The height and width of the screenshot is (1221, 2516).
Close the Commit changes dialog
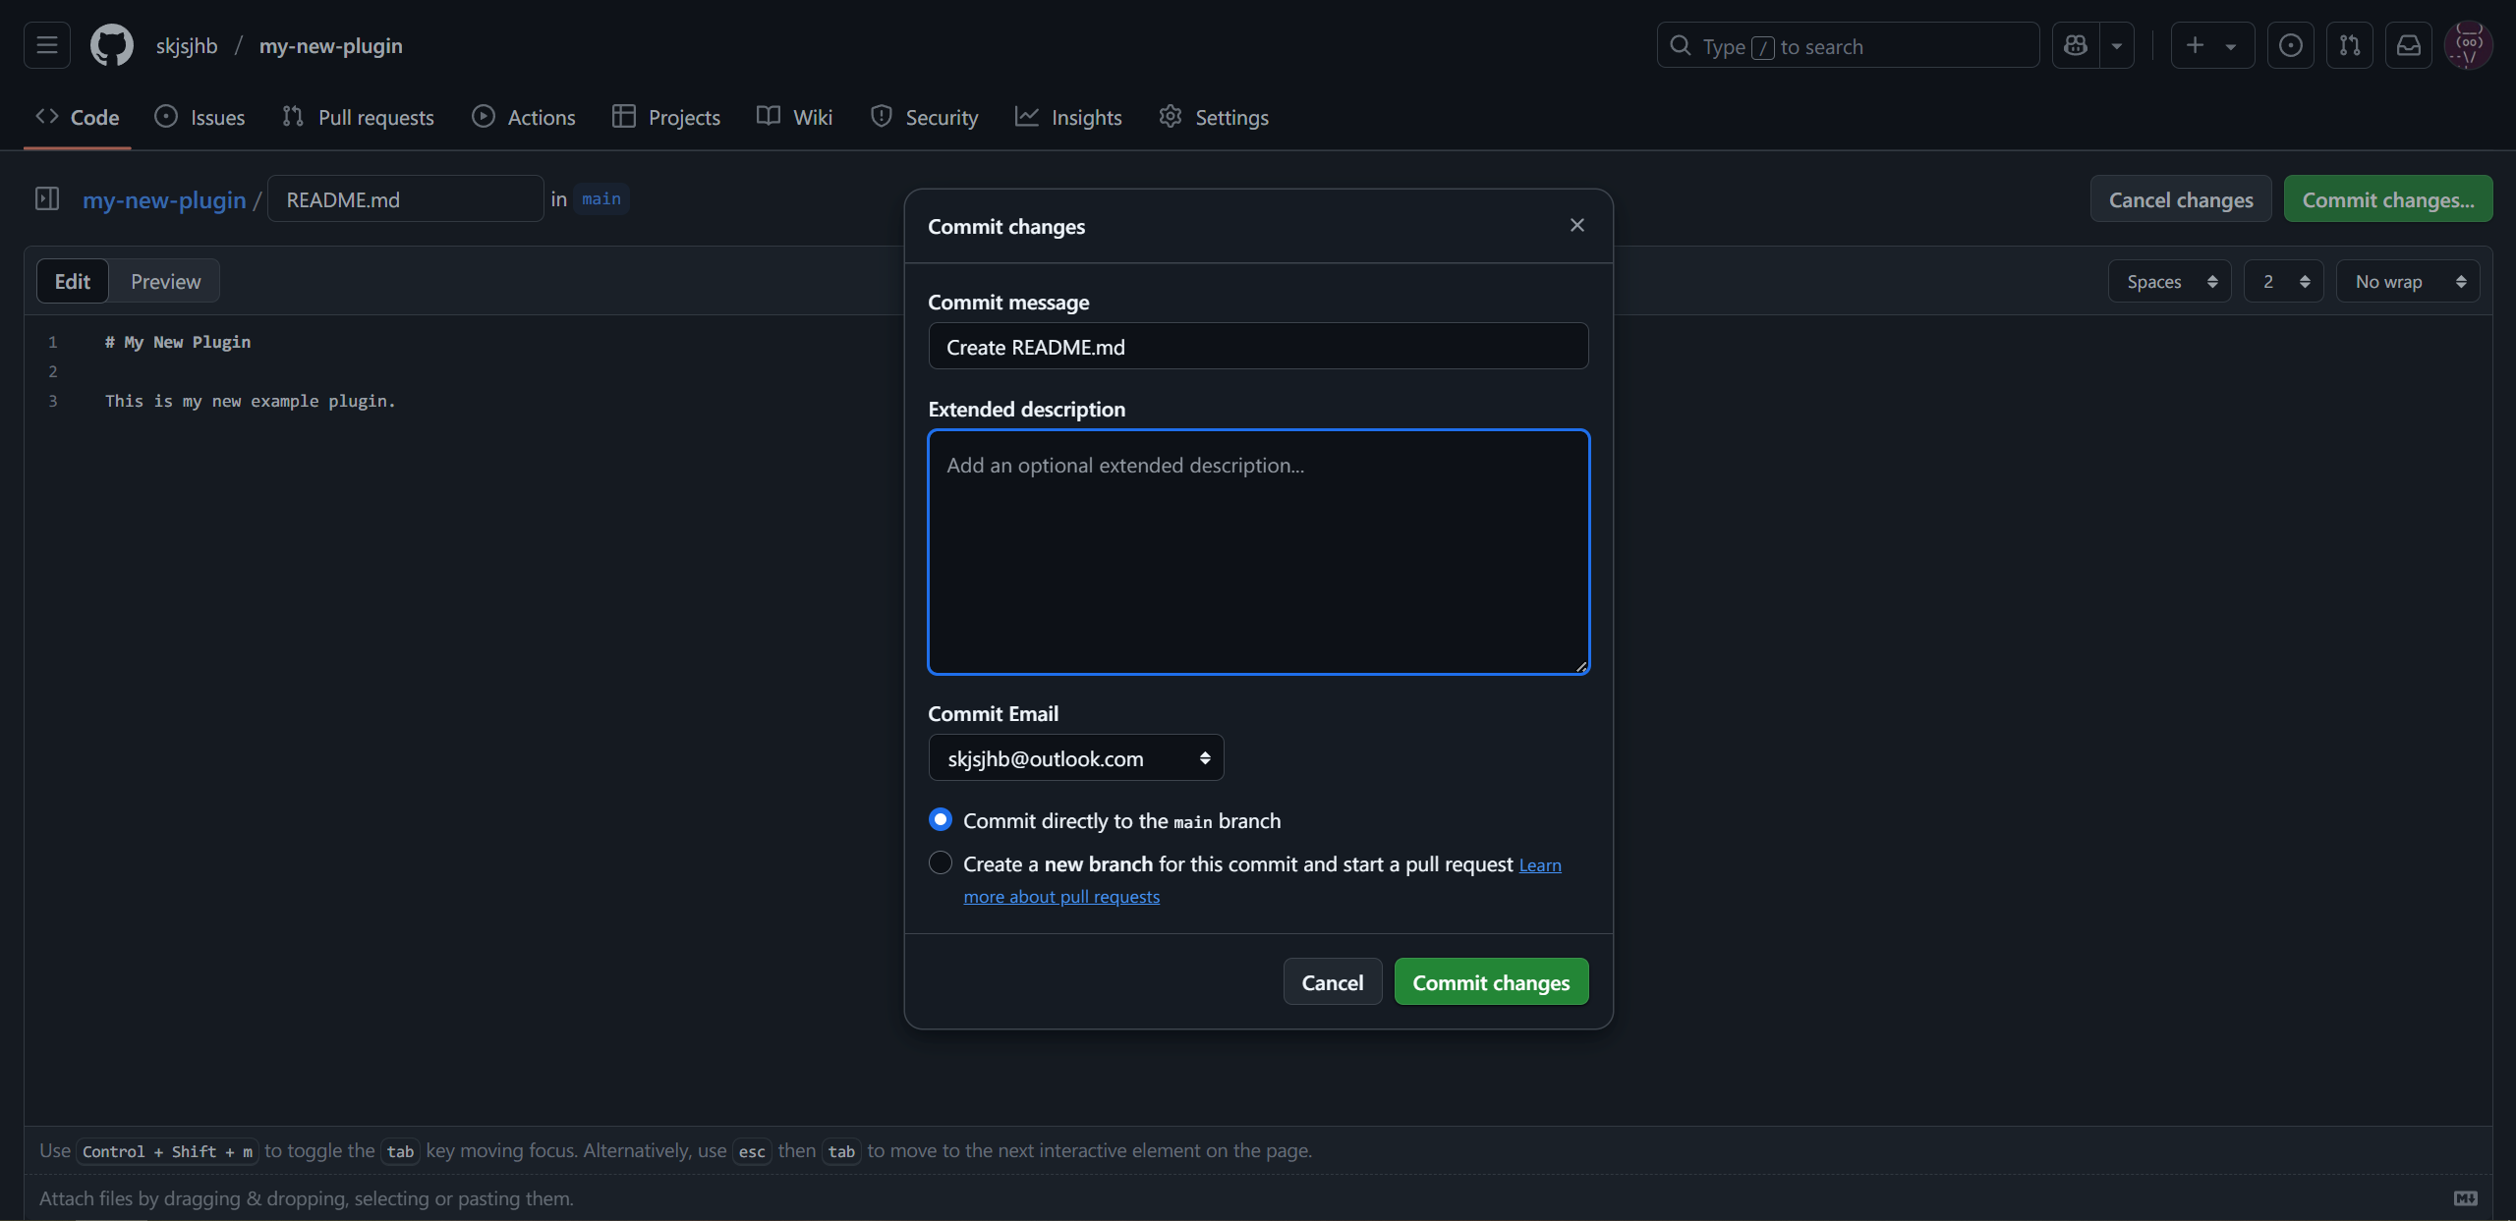pos(1576,225)
